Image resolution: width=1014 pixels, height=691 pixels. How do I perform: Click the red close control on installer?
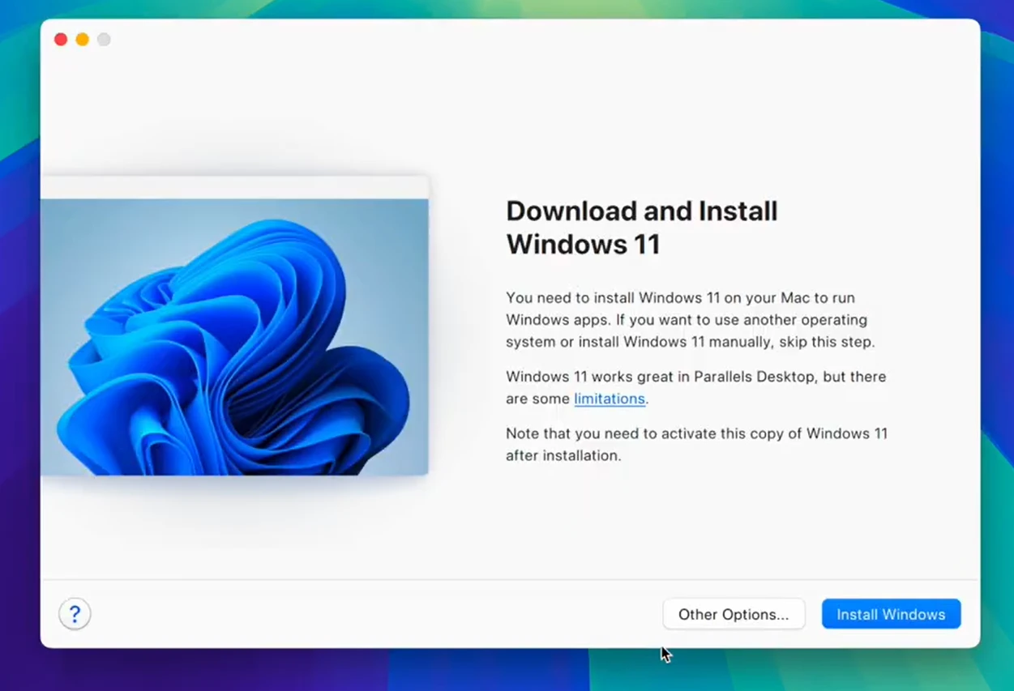[61, 38]
